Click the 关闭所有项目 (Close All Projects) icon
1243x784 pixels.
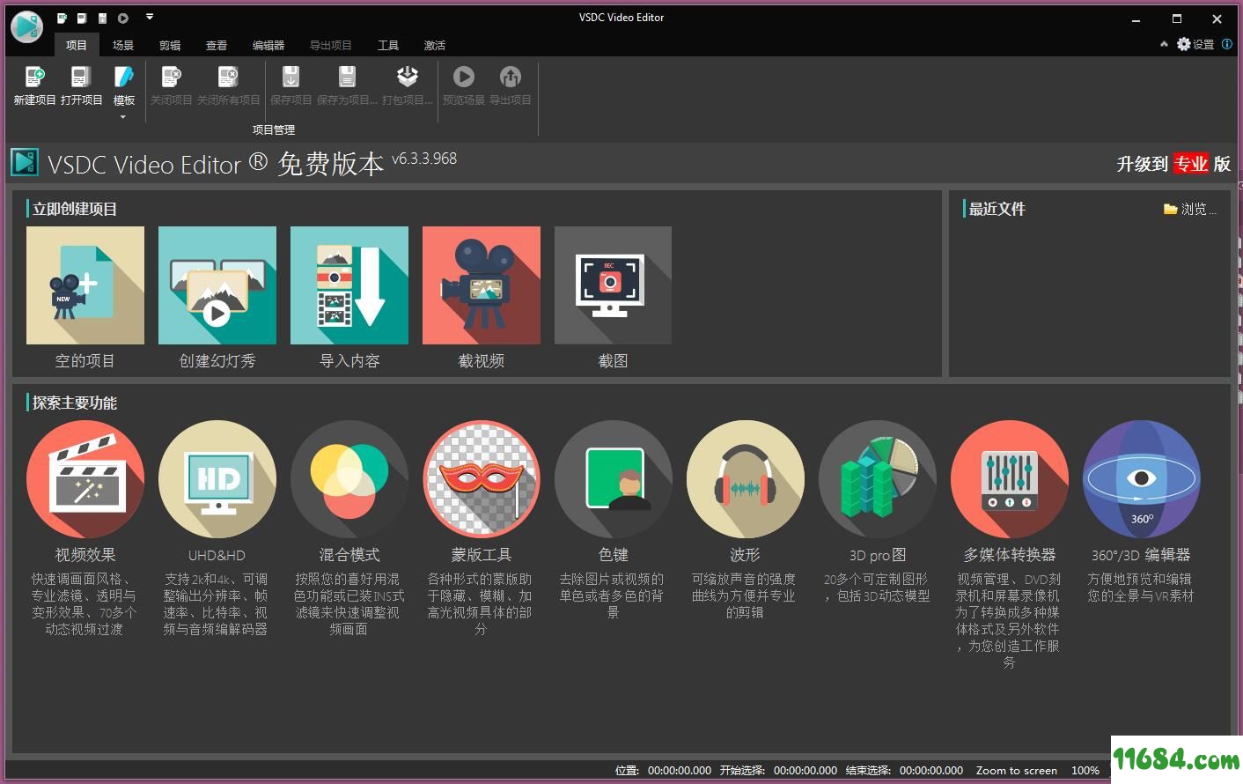coord(228,78)
